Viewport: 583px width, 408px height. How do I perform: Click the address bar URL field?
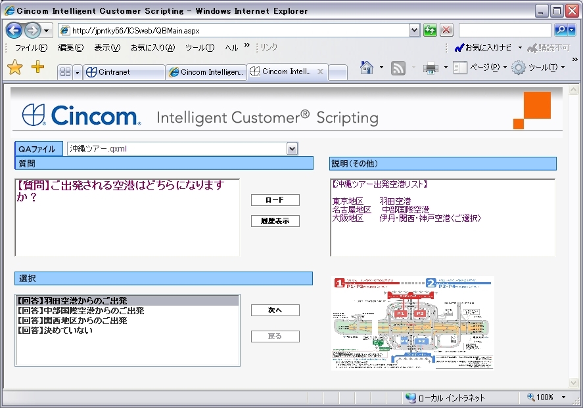coord(234,30)
